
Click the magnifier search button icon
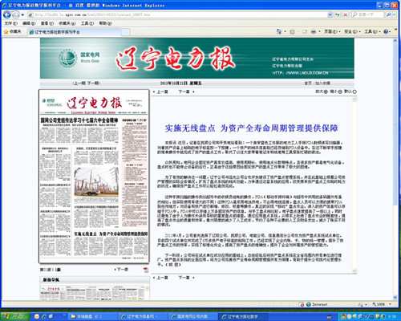[389, 14]
